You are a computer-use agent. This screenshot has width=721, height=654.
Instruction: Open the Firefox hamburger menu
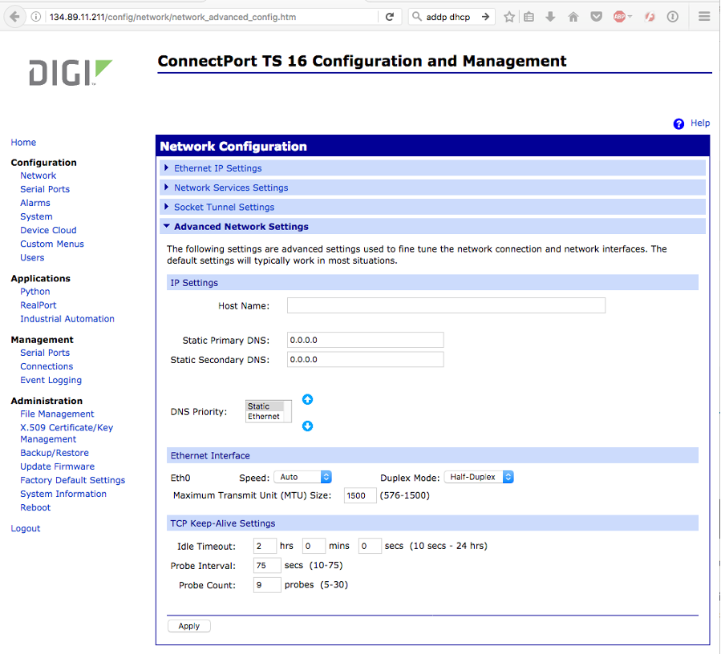(x=703, y=17)
